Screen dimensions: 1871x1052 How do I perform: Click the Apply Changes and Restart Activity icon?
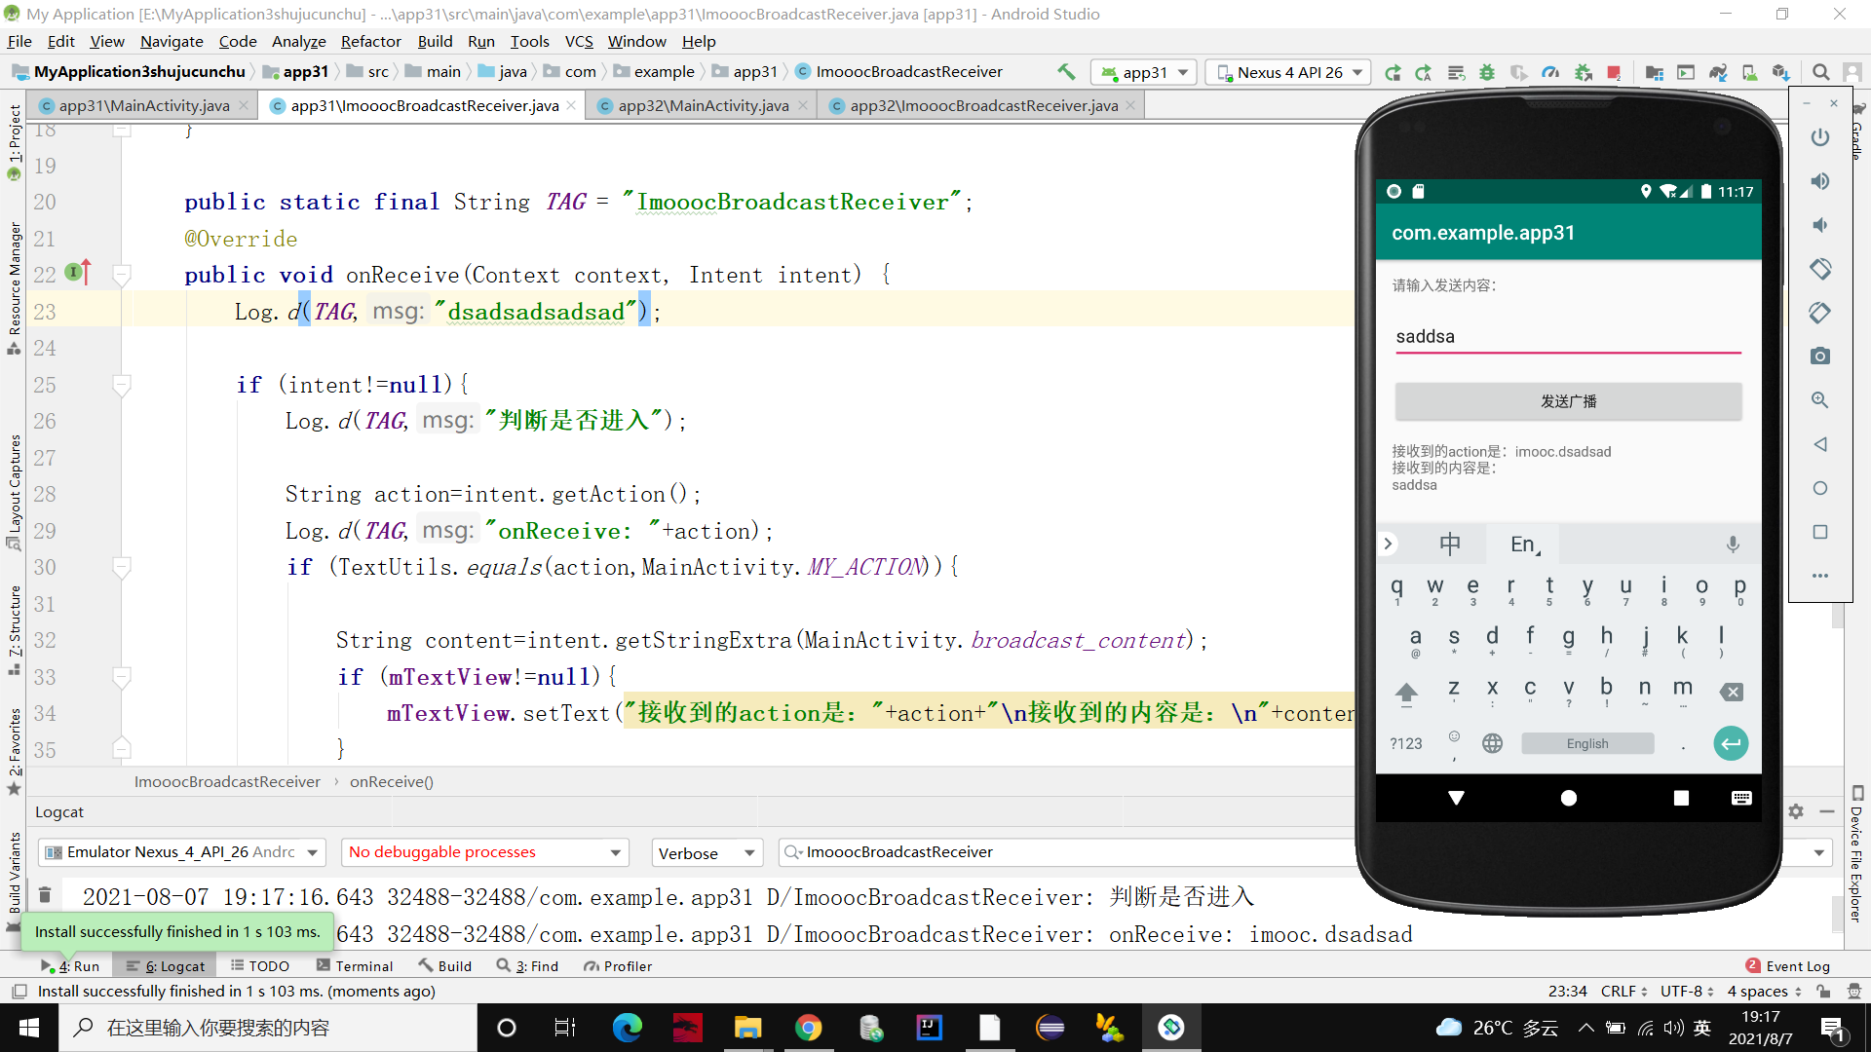(x=1424, y=72)
